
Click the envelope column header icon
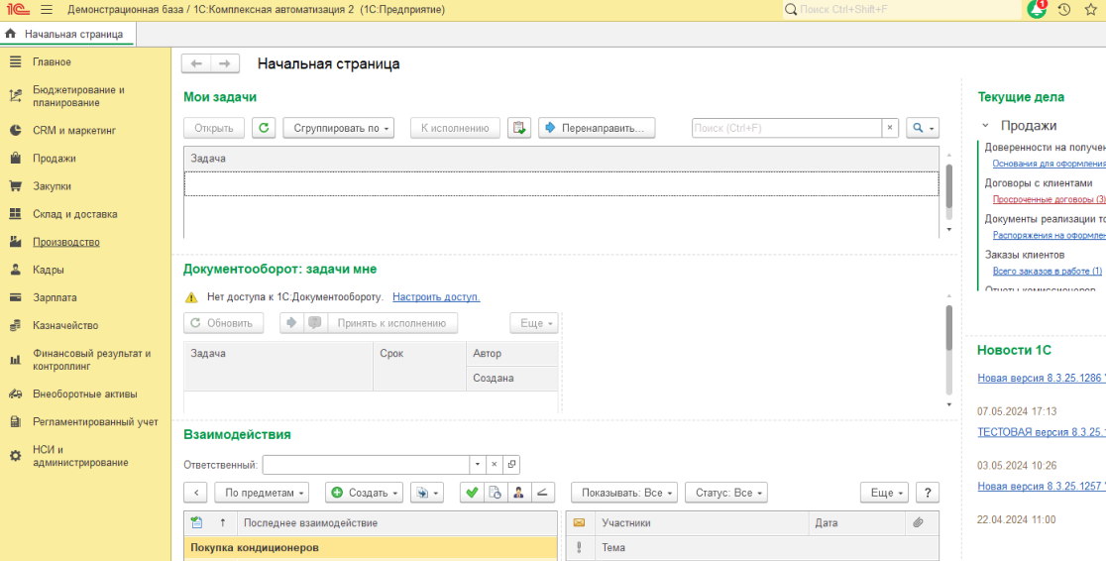coord(579,523)
